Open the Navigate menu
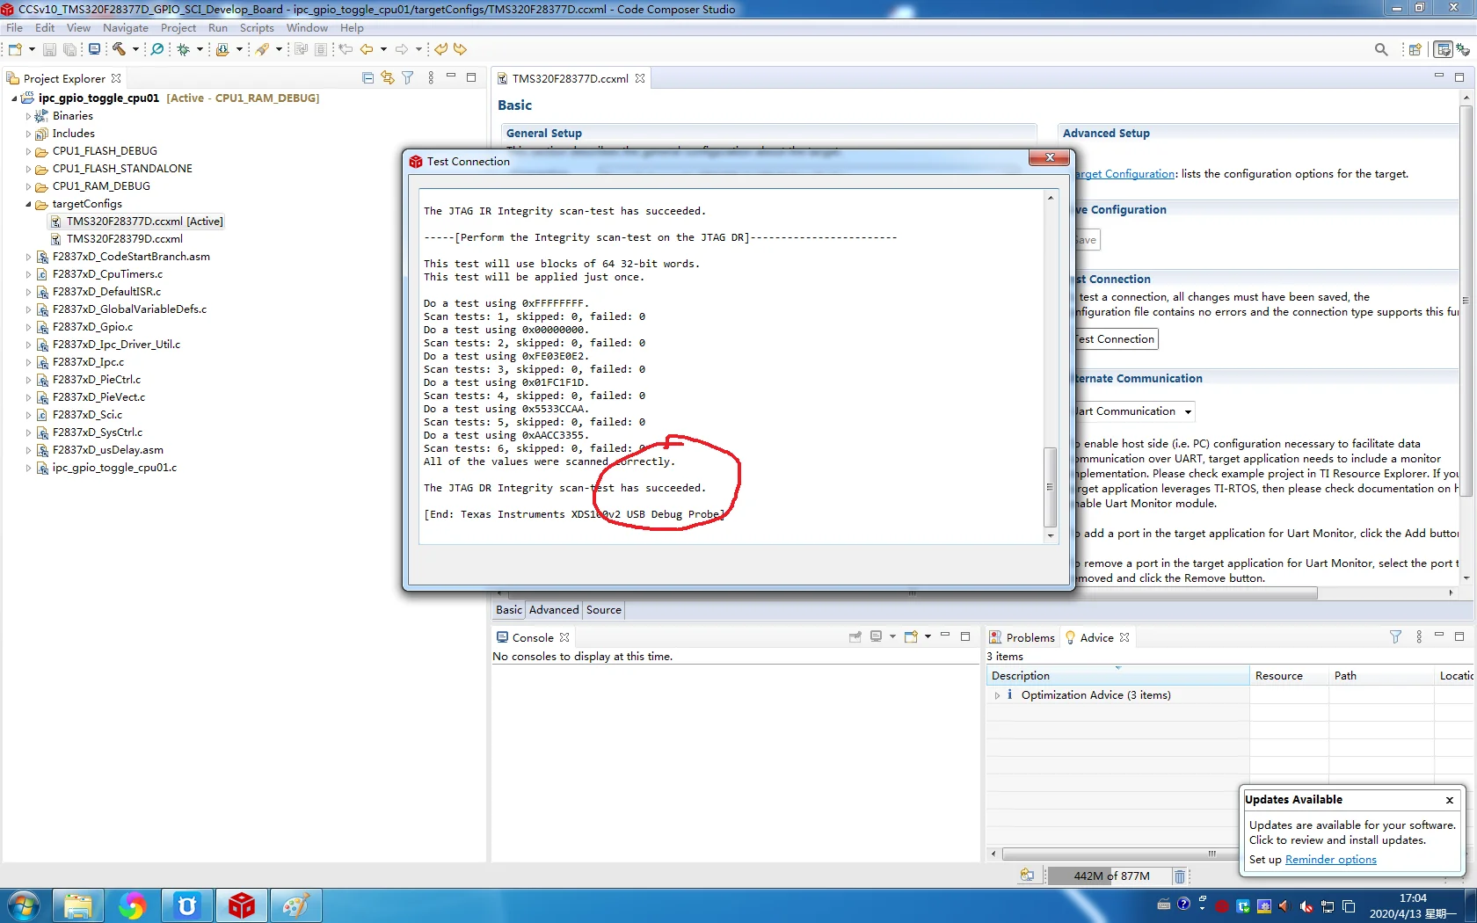1477x923 pixels. tap(126, 28)
